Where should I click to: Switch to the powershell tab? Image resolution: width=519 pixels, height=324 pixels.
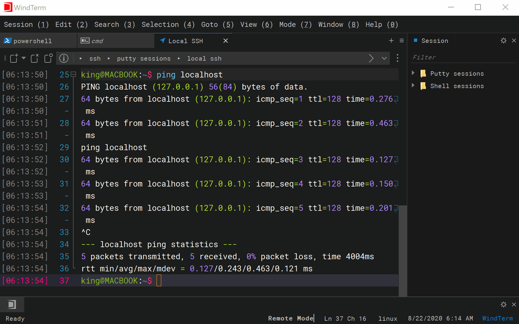pos(38,41)
